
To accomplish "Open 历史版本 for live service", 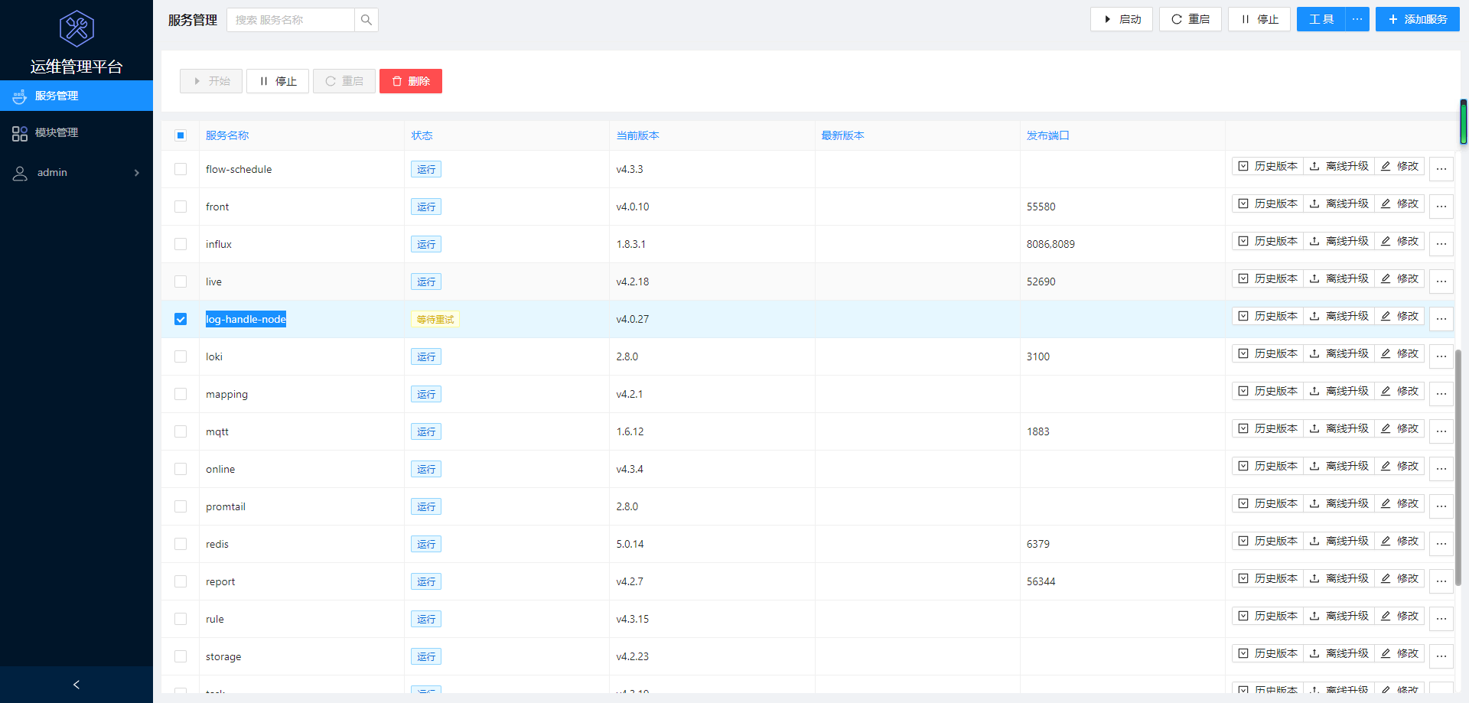I will click(x=1268, y=278).
